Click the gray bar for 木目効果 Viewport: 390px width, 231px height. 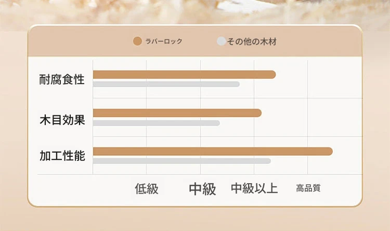coord(156,123)
